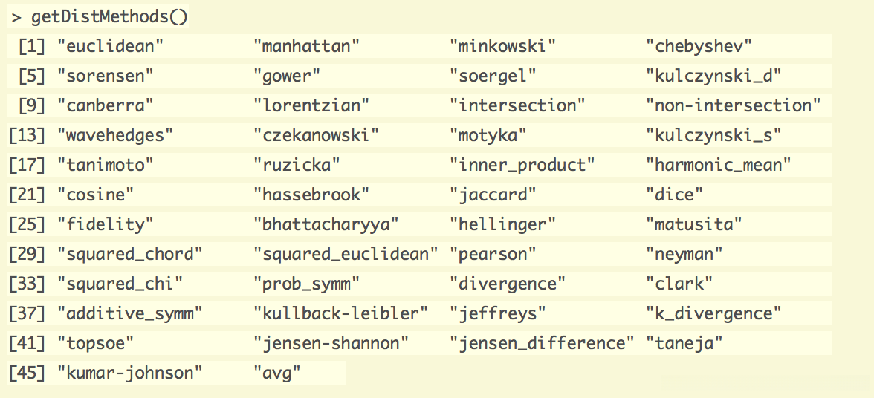874x398 pixels.
Task: Click the "bhattacharyya" method text
Action: 326,224
